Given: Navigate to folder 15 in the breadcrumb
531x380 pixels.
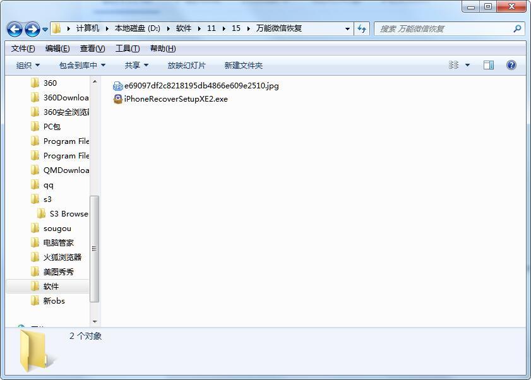Looking at the screenshot, I should (236, 28).
